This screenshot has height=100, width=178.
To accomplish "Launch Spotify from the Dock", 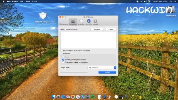I will click(x=93, y=97).
